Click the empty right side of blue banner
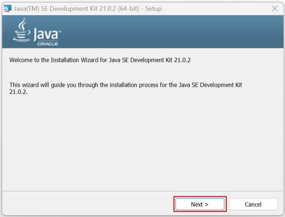Image resolution: width=285 pixels, height=217 pixels. pyautogui.click(x=173, y=32)
